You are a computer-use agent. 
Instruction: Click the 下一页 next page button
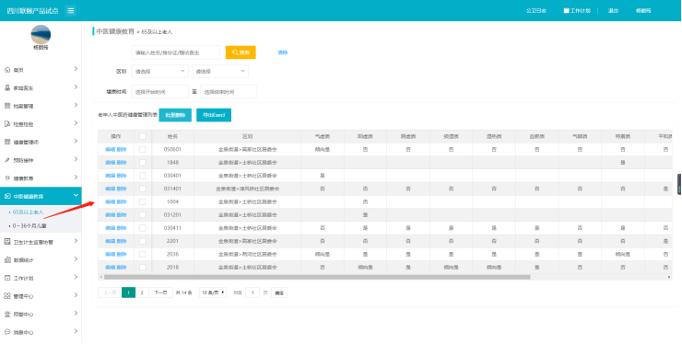click(161, 292)
